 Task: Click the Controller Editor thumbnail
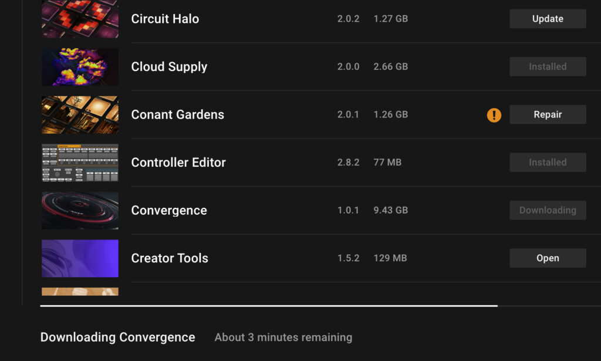(x=80, y=163)
